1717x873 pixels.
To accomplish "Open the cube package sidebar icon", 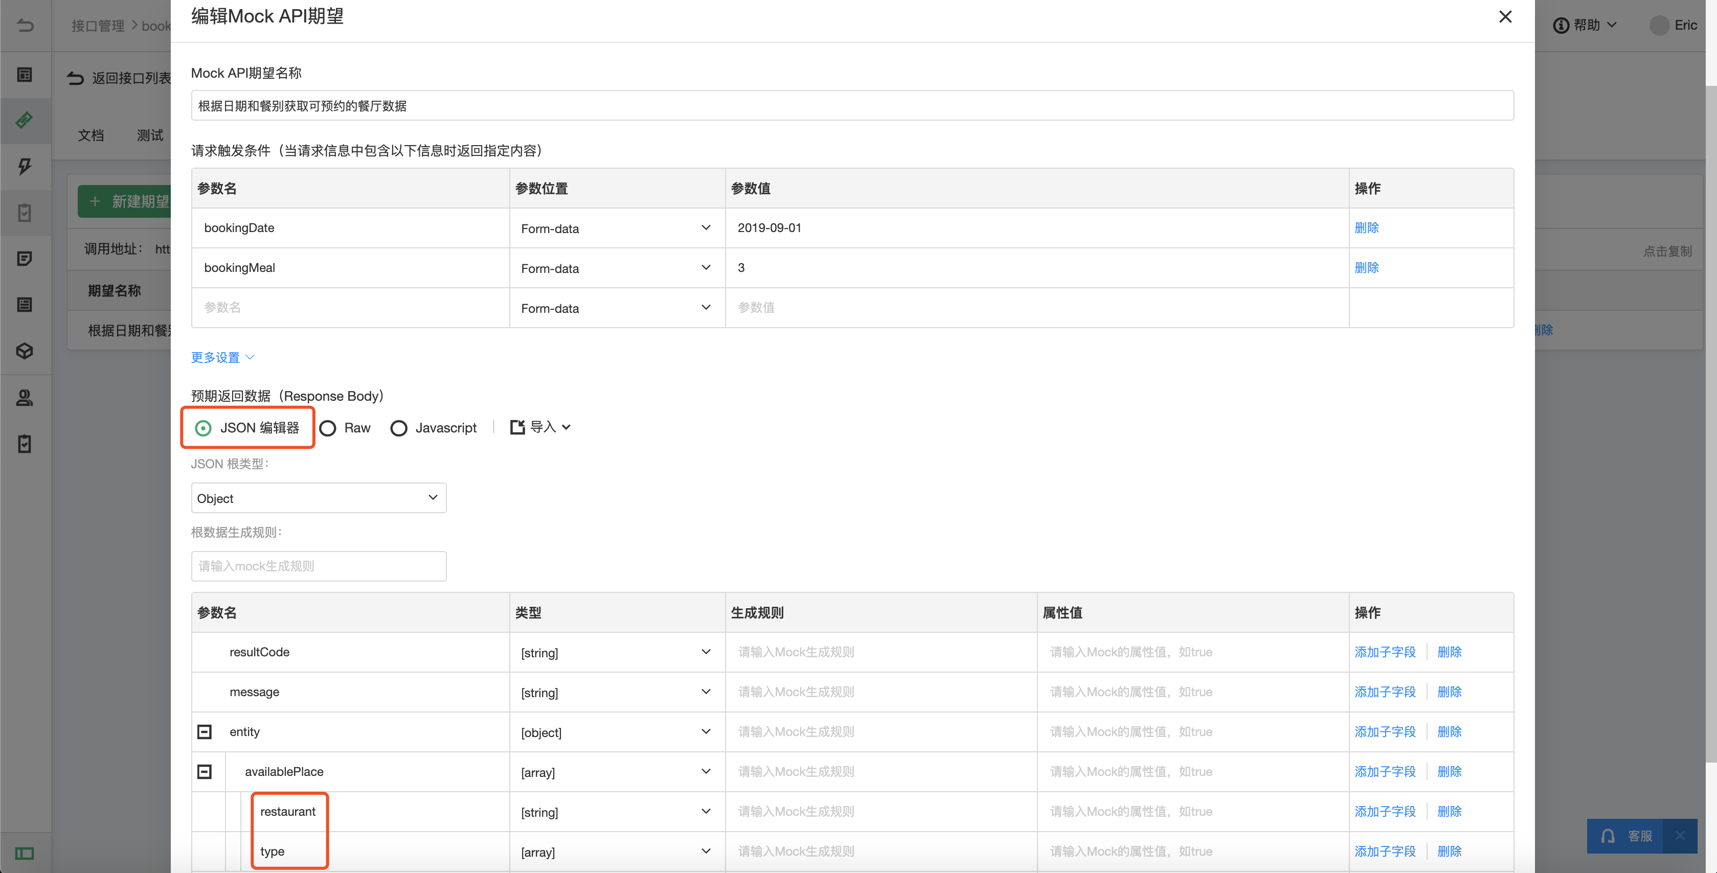I will 25,351.
